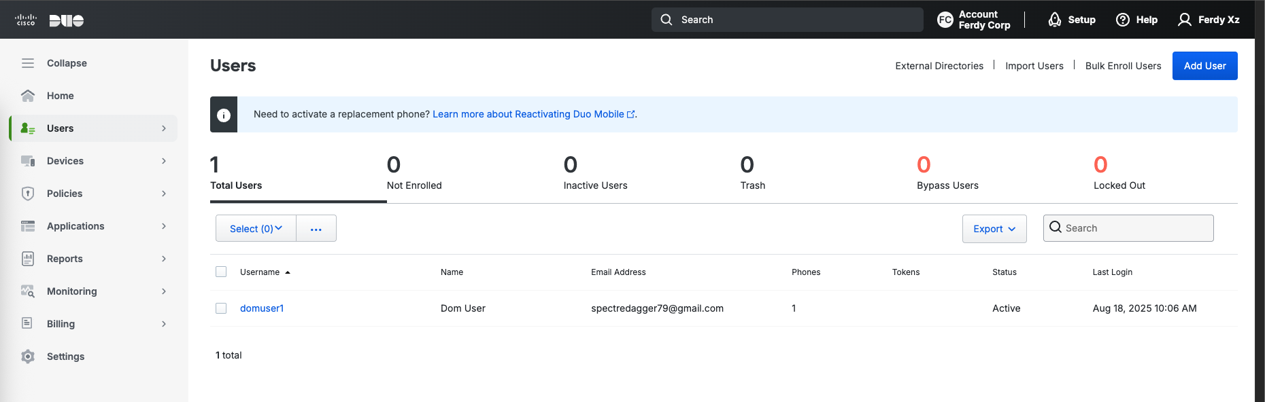Viewport: 1265px width, 402px height.
Task: Click the Help question mark icon
Action: point(1123,20)
